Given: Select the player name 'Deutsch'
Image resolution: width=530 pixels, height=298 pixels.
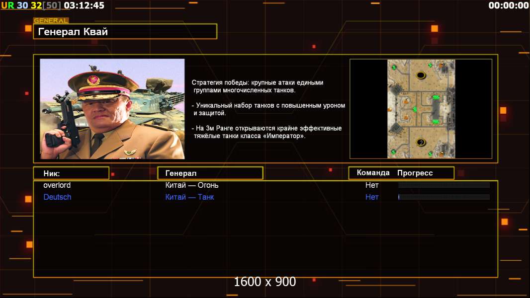Looking at the screenshot, I should [x=57, y=197].
